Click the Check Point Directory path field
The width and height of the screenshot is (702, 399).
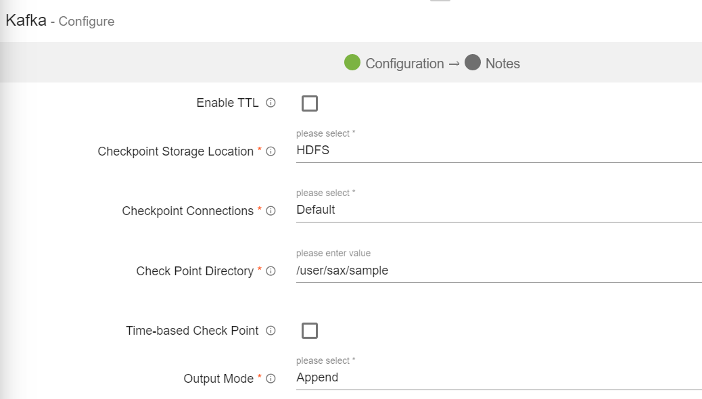click(498, 271)
